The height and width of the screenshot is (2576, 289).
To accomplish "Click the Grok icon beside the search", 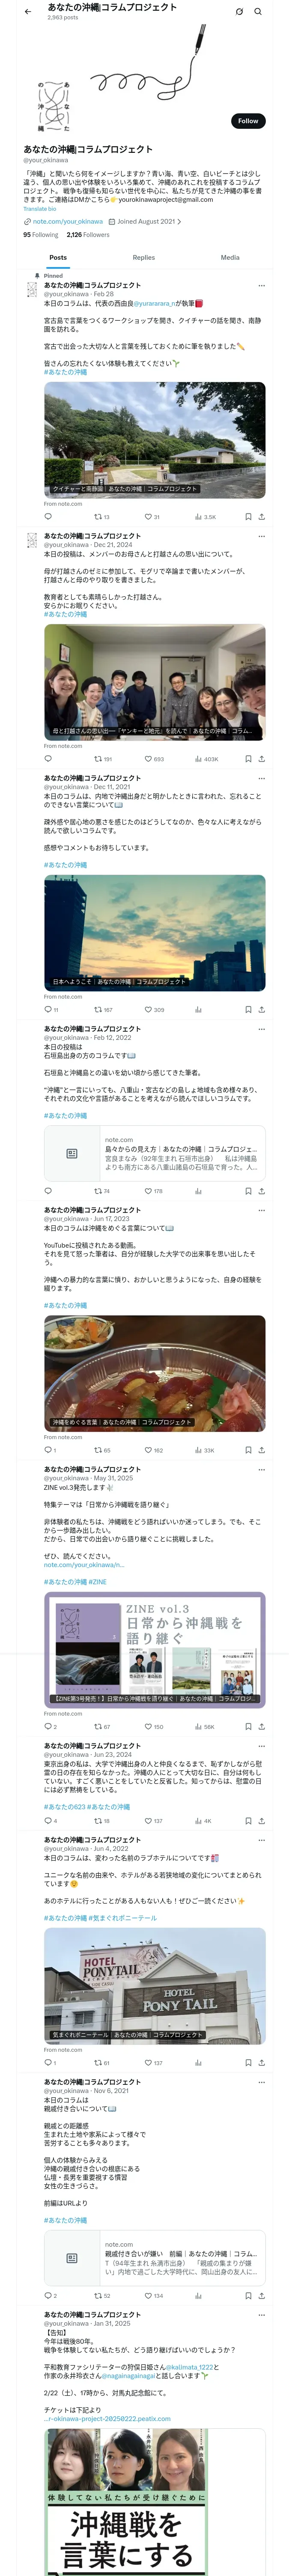I will tap(239, 12).
